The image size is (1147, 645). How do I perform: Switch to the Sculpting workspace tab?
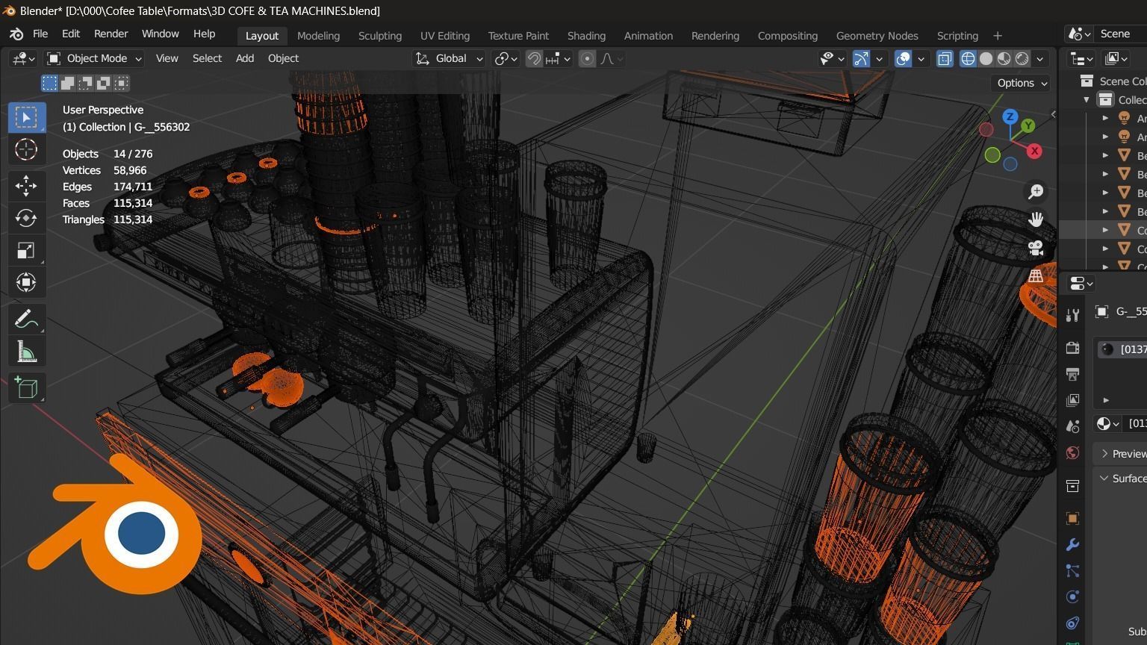point(379,36)
